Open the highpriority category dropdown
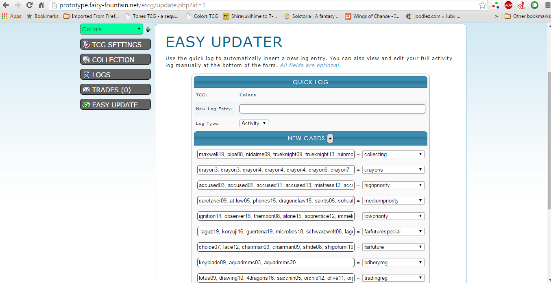 click(x=393, y=185)
